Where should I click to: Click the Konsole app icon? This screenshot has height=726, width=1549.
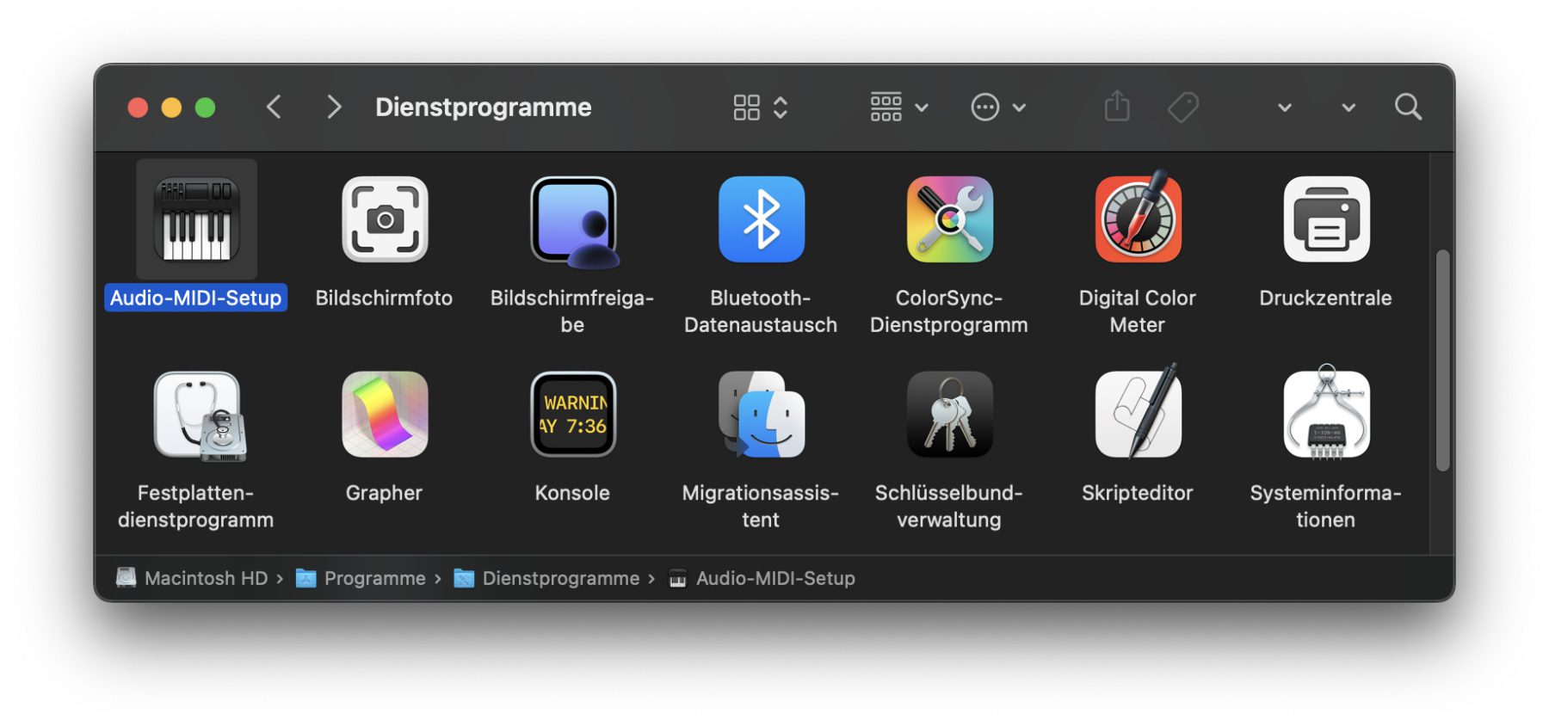click(x=572, y=415)
